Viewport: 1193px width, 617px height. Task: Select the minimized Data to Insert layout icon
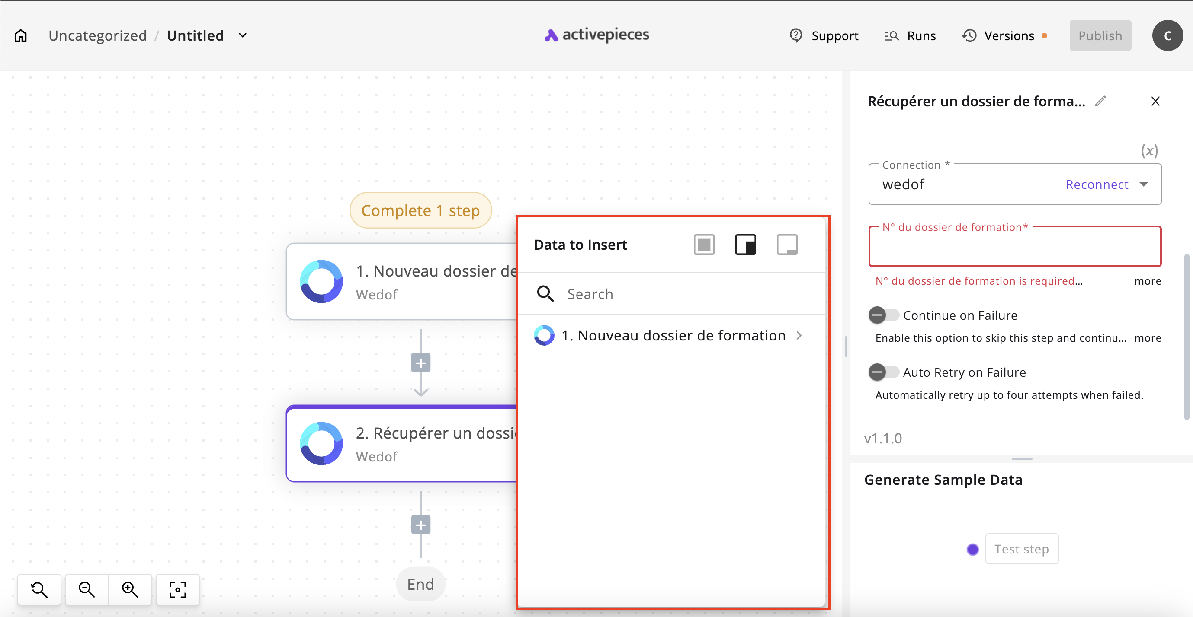[787, 245]
